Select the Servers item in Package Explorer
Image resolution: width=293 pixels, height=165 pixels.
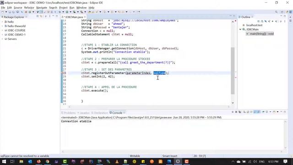[x=12, y=39]
